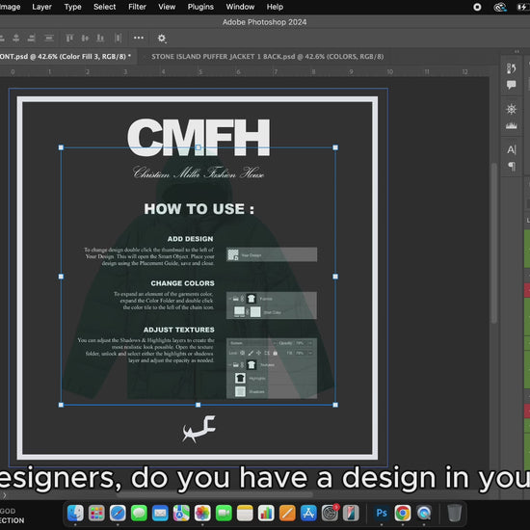The height and width of the screenshot is (530, 530).
Task: Click the CHANGE COLORS heading
Action: [x=182, y=283]
